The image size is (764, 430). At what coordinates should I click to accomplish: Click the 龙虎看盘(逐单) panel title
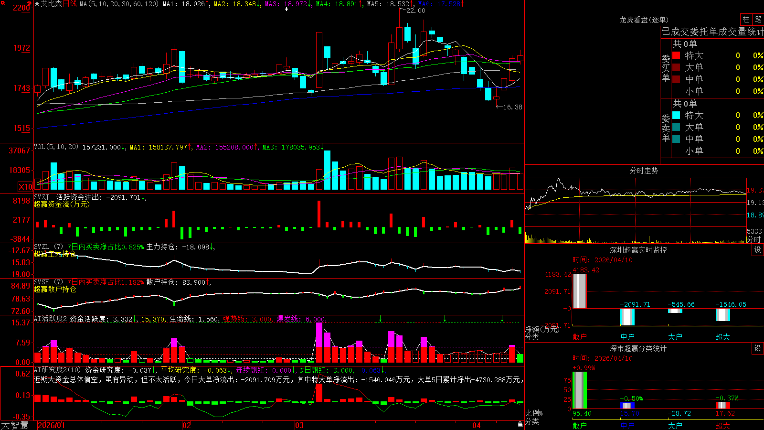(644, 20)
